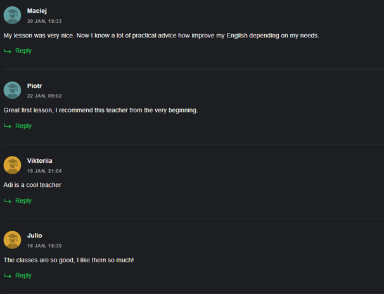Viewport: 384px width, 294px height.
Task: Reply to Piotr's first lesson comment
Action: tap(23, 126)
